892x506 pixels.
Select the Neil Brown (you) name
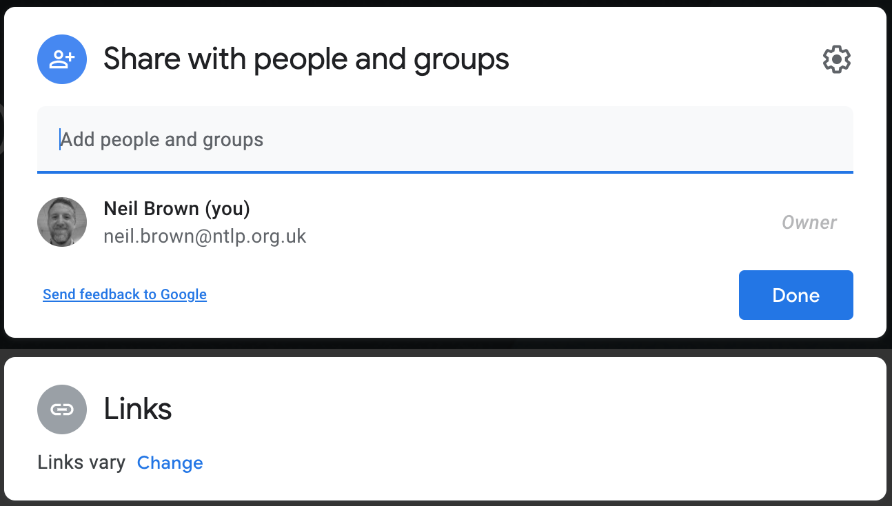coord(176,208)
